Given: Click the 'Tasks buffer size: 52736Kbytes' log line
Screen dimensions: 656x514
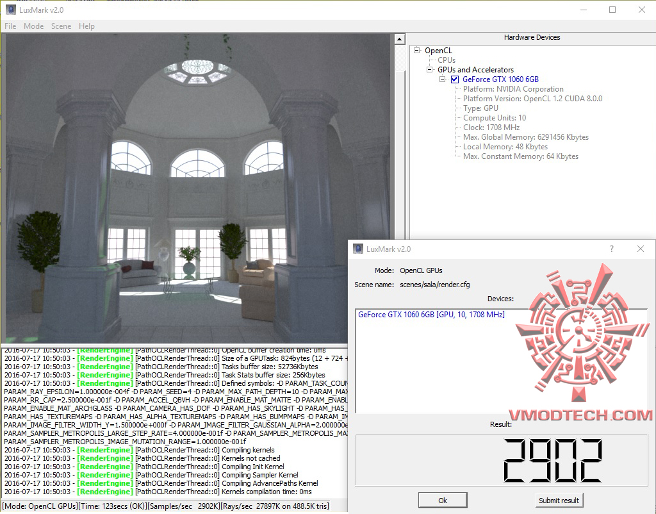Looking at the screenshot, I should click(161, 366).
